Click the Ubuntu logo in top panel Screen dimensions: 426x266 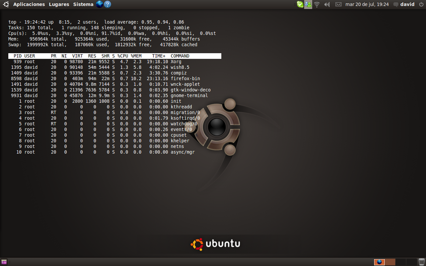coord(6,4)
